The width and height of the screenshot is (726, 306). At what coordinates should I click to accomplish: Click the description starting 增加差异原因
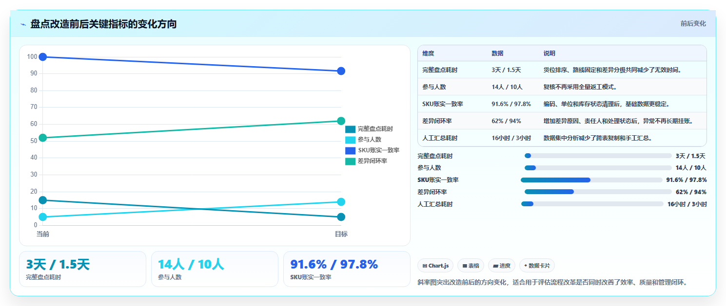(618, 121)
